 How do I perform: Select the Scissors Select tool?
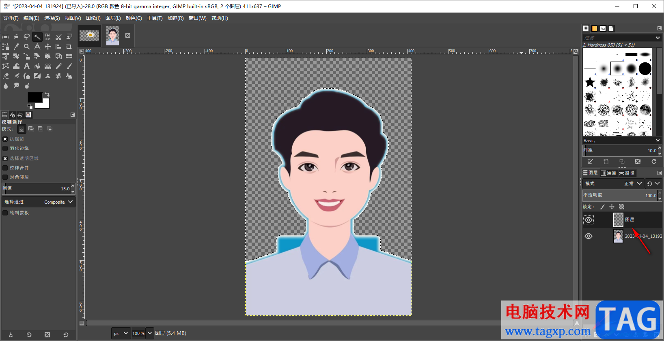[x=58, y=37]
